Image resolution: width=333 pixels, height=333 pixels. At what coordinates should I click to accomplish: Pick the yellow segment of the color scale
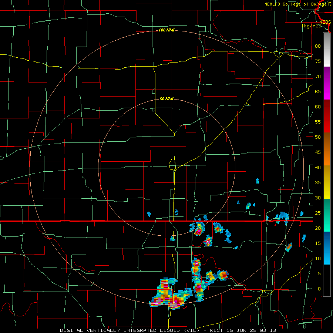[327, 182]
